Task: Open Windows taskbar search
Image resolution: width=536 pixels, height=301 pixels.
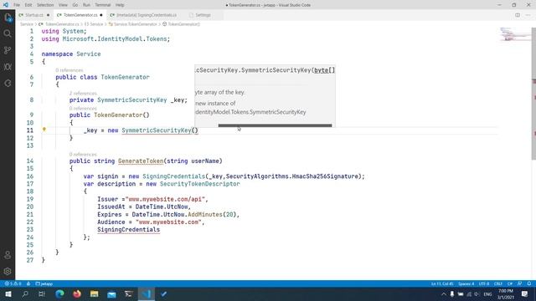Action: [25, 293]
